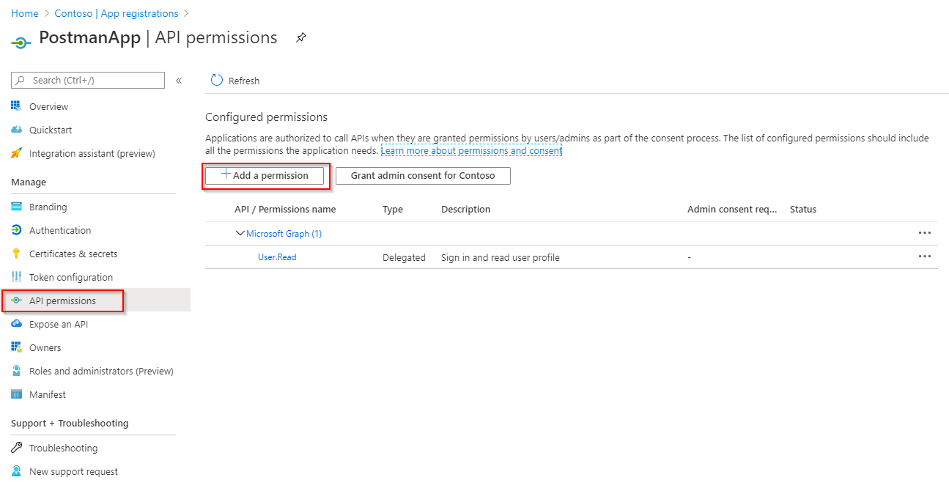The width and height of the screenshot is (949, 491).
Task: Click the API permissions icon in sidebar
Action: [x=16, y=300]
